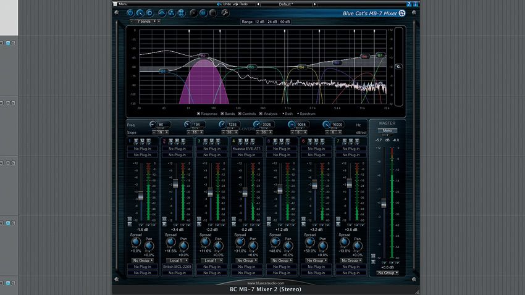Click the Master Mono button

tap(387, 130)
